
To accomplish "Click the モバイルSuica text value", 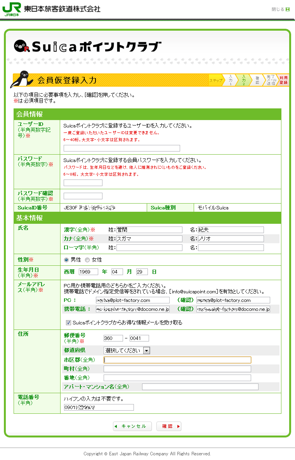I will click(x=213, y=208).
